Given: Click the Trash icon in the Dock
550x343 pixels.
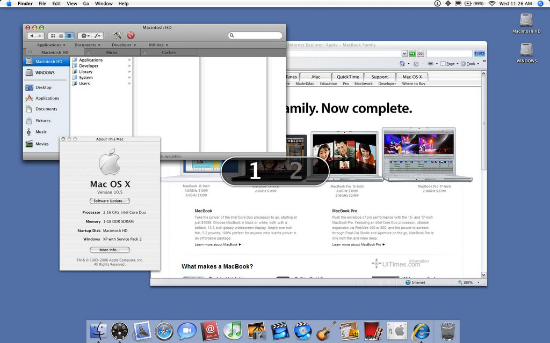Looking at the screenshot, I should [447, 331].
